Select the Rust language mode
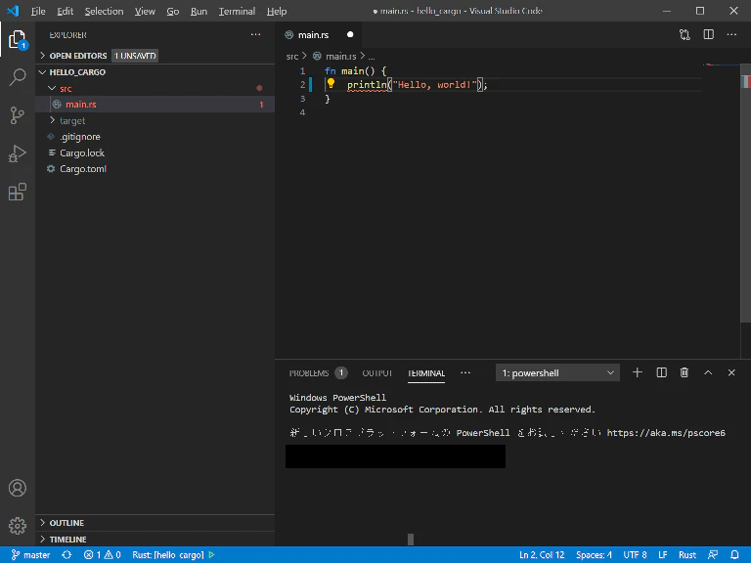751x563 pixels. (687, 555)
